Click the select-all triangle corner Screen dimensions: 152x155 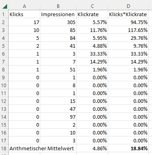click(x=5, y=6)
